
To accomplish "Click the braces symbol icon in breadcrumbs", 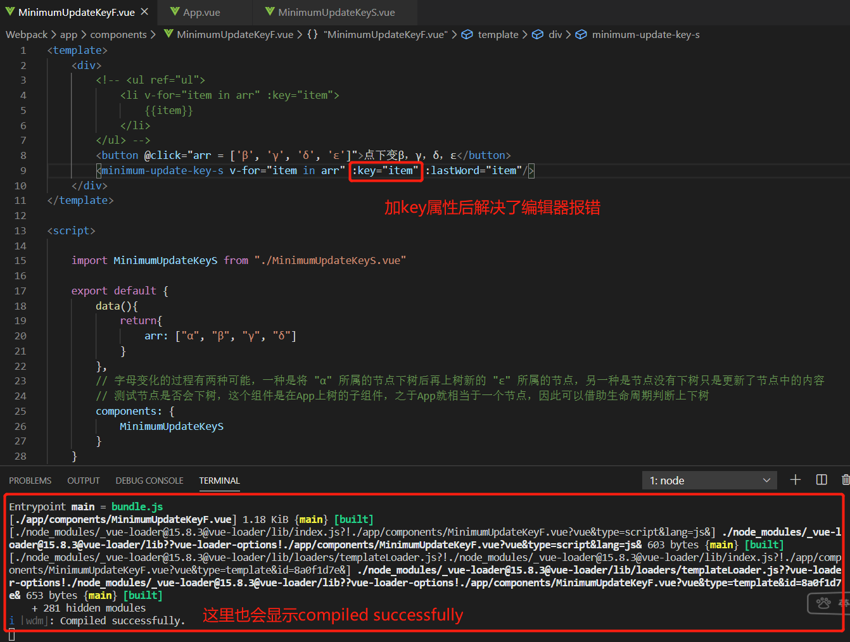I will pyautogui.click(x=312, y=34).
